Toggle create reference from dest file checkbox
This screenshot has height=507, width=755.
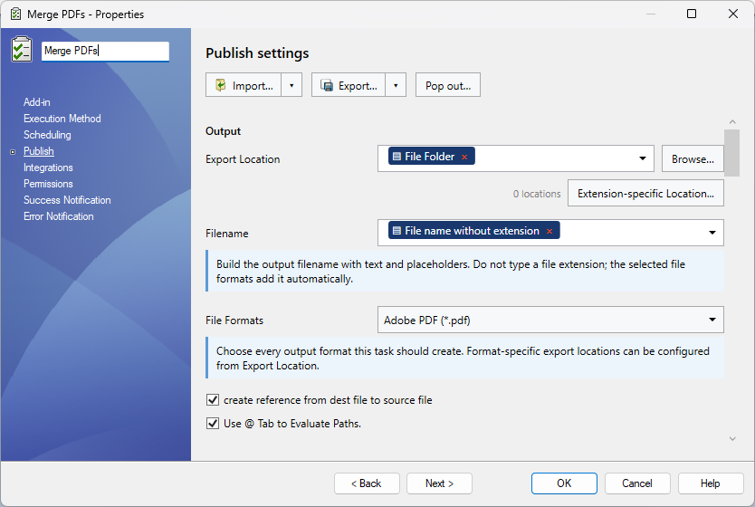click(213, 400)
